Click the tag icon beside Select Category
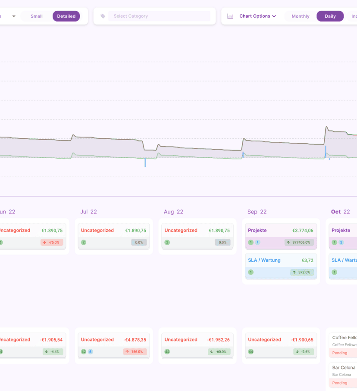This screenshot has width=357, height=391. point(103,16)
